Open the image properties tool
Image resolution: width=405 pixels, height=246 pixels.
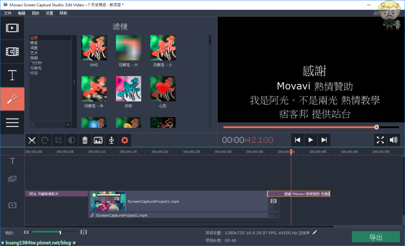pos(98,140)
